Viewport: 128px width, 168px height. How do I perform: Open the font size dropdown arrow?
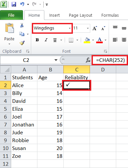click(88, 28)
